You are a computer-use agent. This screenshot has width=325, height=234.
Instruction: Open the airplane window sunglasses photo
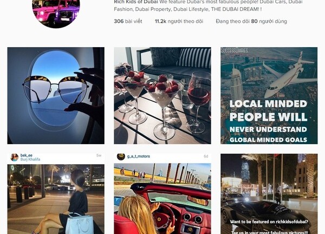[56, 95]
